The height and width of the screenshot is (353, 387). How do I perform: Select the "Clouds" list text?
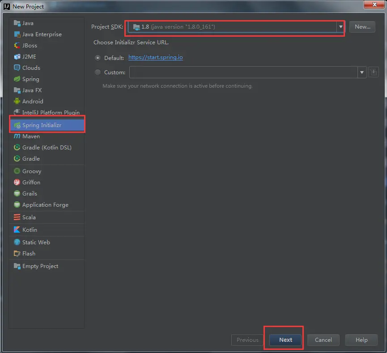point(31,68)
